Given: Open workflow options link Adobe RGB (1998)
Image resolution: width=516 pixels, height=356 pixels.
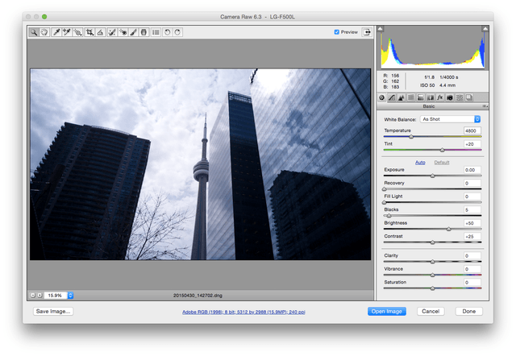Looking at the screenshot, I should click(x=243, y=312).
